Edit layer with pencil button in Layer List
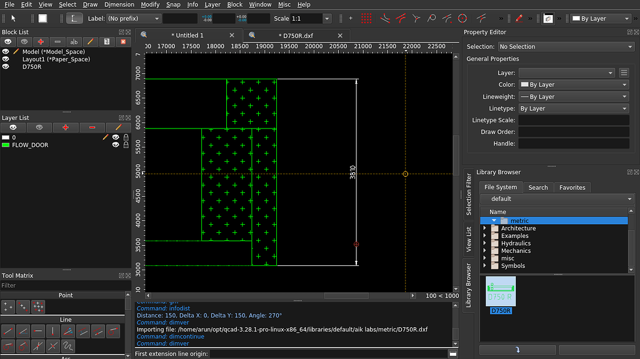 (118, 127)
